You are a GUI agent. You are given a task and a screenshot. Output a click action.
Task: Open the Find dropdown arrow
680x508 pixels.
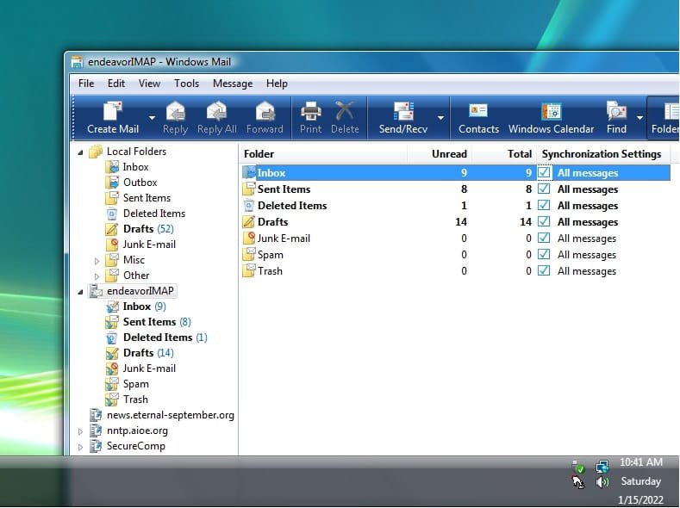pyautogui.click(x=639, y=118)
